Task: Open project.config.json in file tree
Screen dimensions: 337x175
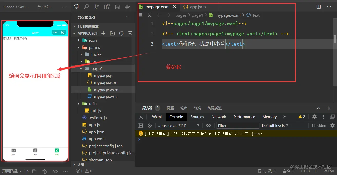Action: pyautogui.click(x=106, y=146)
